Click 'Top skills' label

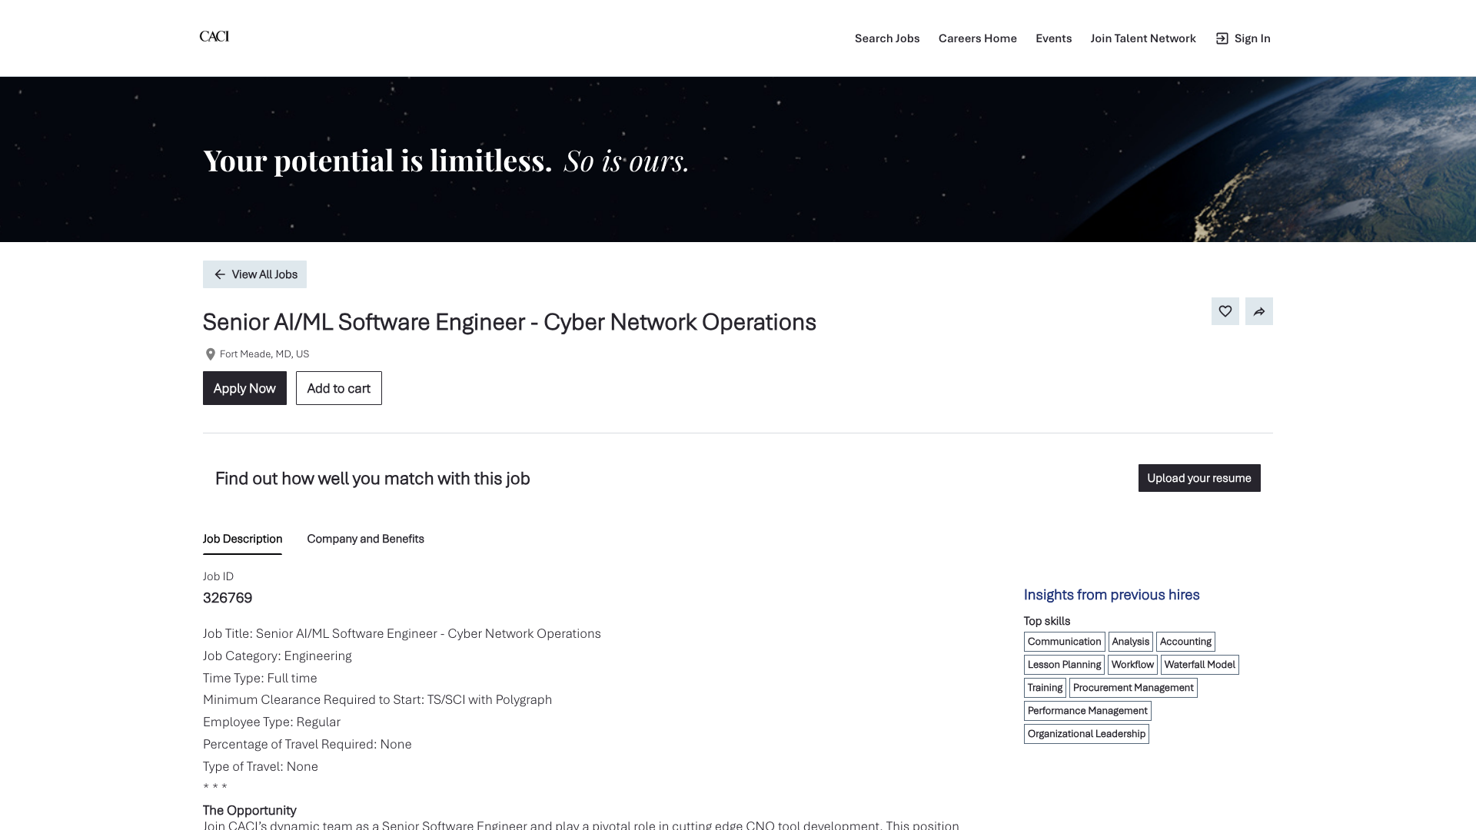[x=1047, y=621]
